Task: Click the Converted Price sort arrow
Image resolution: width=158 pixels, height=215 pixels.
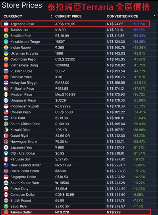Action: coord(155,16)
